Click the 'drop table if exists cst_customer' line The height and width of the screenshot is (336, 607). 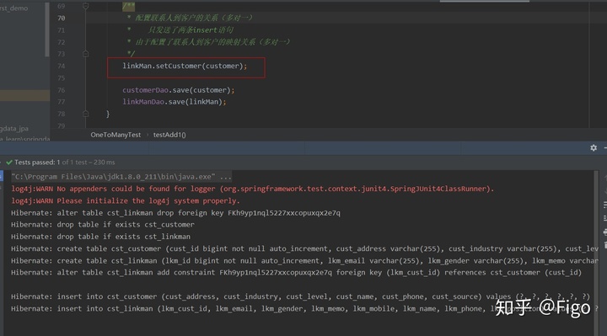[x=103, y=225]
